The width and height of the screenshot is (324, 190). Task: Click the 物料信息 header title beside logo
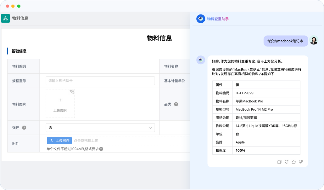pos(20,18)
